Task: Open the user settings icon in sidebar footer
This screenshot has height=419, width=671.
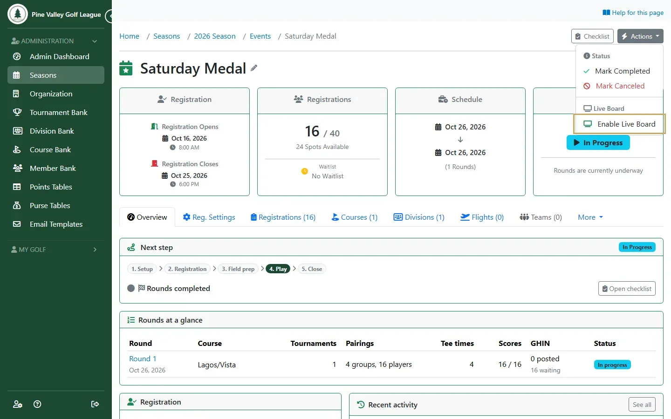Action: [18, 404]
